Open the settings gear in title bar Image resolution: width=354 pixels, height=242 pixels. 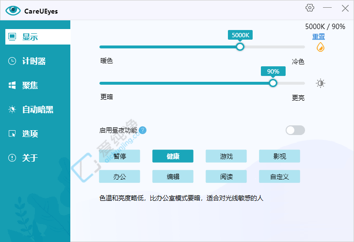[310, 8]
